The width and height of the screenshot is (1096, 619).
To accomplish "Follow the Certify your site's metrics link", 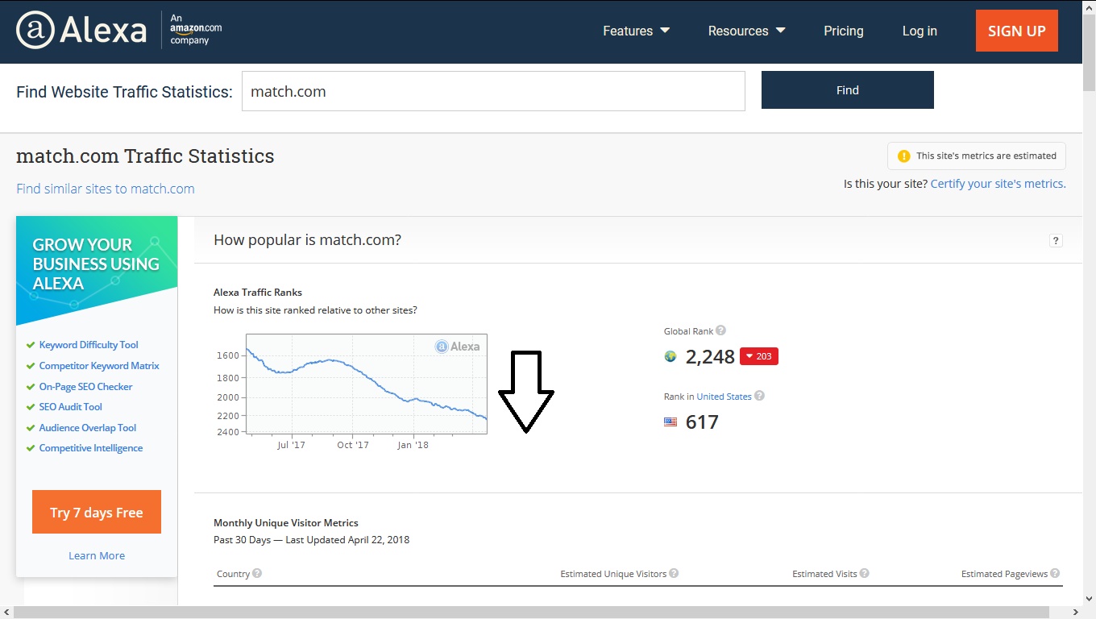I will click(x=998, y=184).
